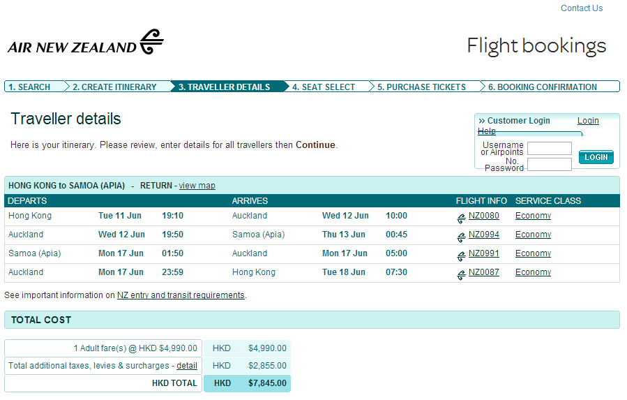Click flight icon beside NZ0080

point(461,218)
